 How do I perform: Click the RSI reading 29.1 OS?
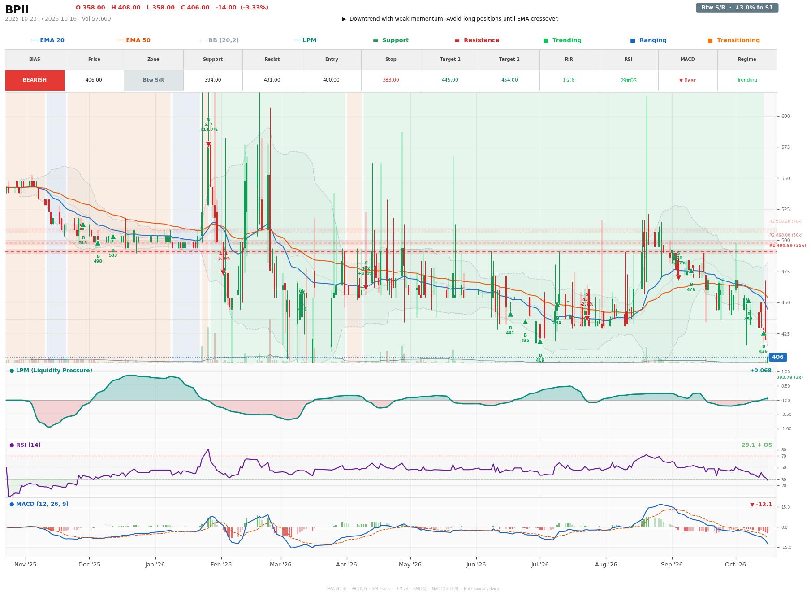(x=757, y=445)
